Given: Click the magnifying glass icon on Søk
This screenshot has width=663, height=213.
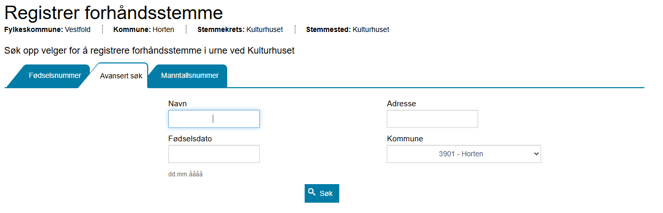Looking at the screenshot, I should tap(312, 192).
